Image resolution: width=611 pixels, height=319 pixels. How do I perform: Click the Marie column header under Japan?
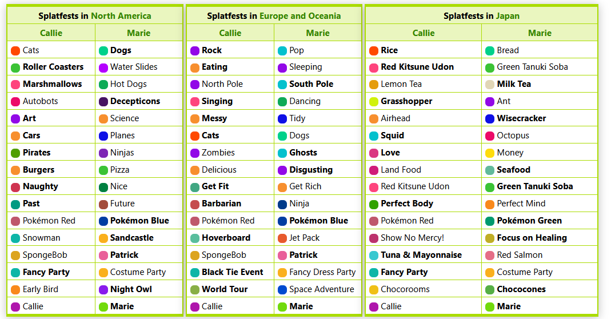click(540, 33)
